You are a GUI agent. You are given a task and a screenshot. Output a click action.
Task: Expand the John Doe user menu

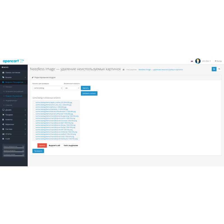206,61
